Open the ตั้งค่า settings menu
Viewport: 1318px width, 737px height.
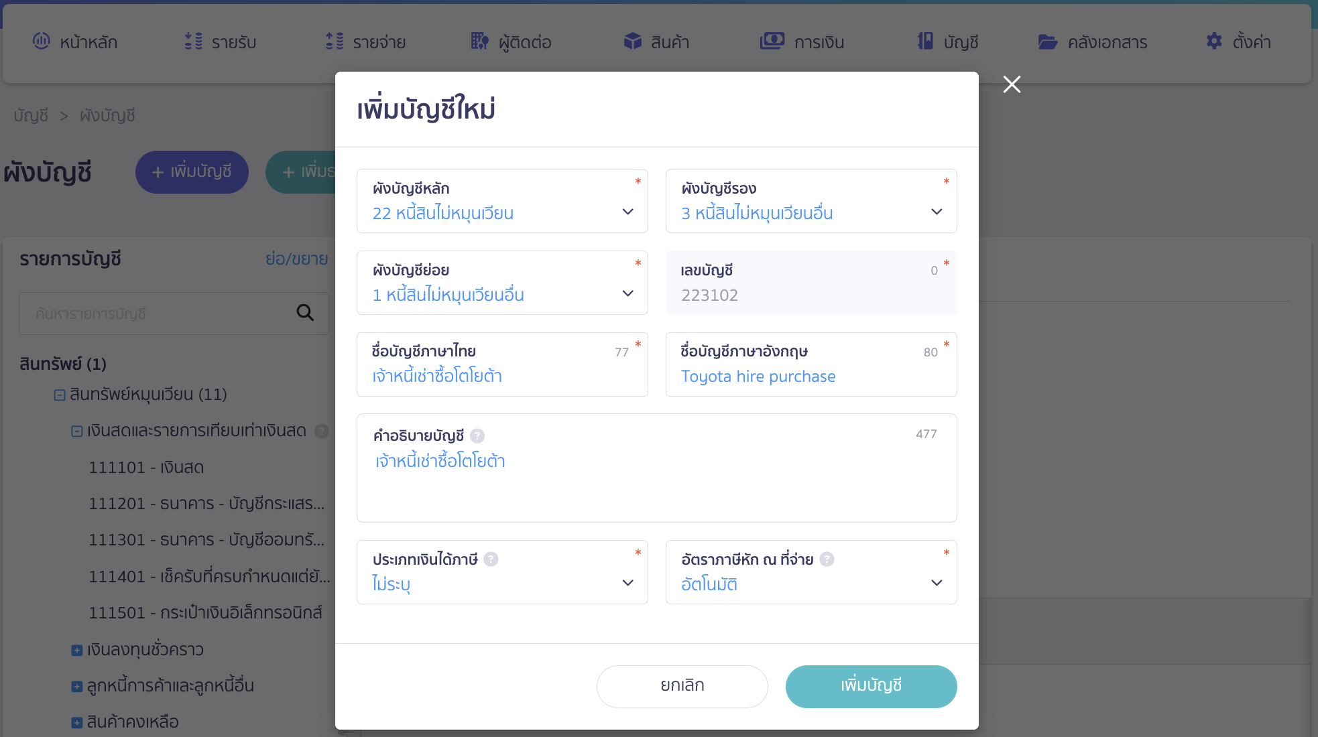click(x=1238, y=42)
